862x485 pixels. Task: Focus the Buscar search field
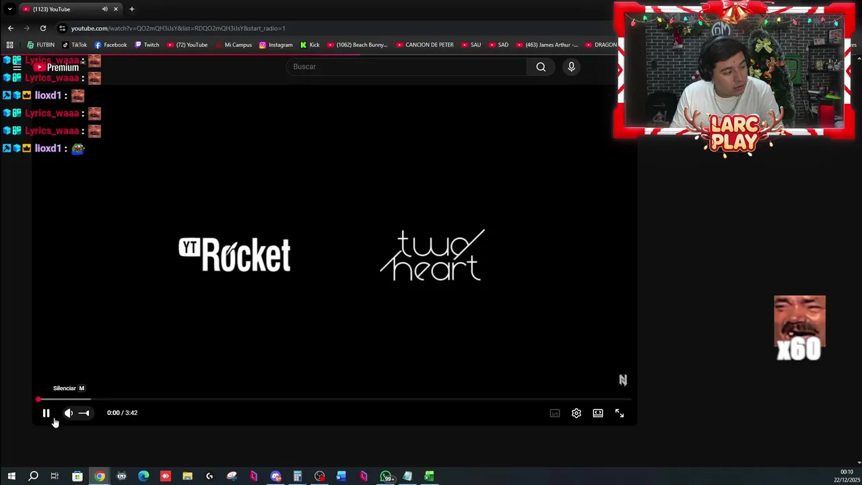(x=407, y=67)
